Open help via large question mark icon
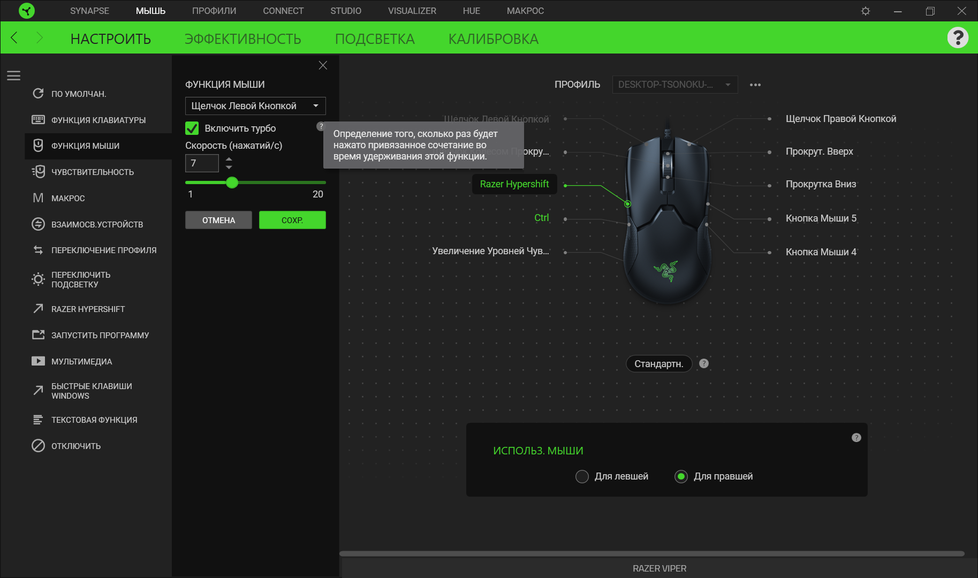Image resolution: width=978 pixels, height=578 pixels. tap(958, 37)
